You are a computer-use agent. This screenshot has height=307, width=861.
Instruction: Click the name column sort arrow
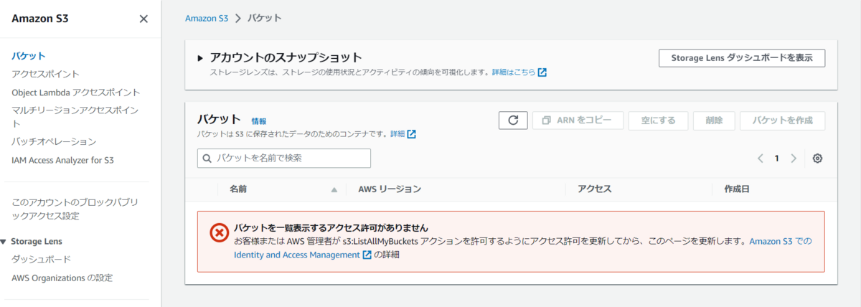334,190
